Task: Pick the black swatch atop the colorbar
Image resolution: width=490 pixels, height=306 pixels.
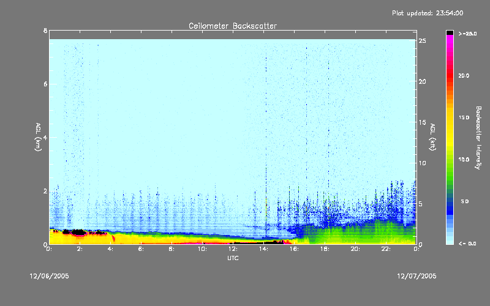Action: pos(450,33)
